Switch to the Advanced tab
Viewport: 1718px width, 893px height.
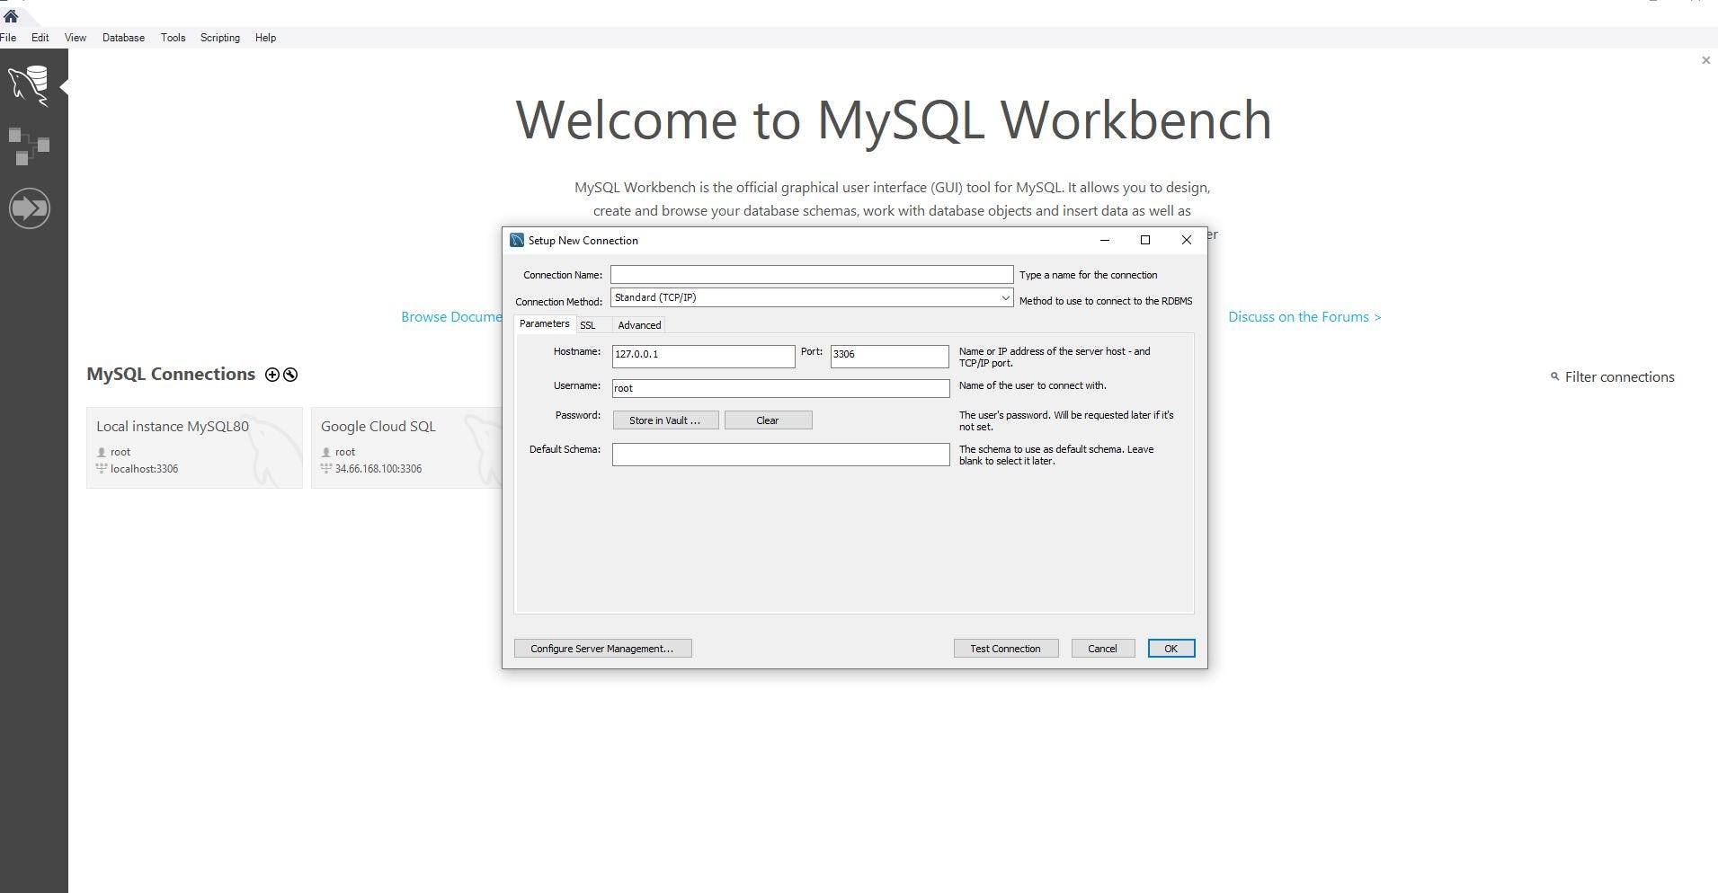(638, 324)
